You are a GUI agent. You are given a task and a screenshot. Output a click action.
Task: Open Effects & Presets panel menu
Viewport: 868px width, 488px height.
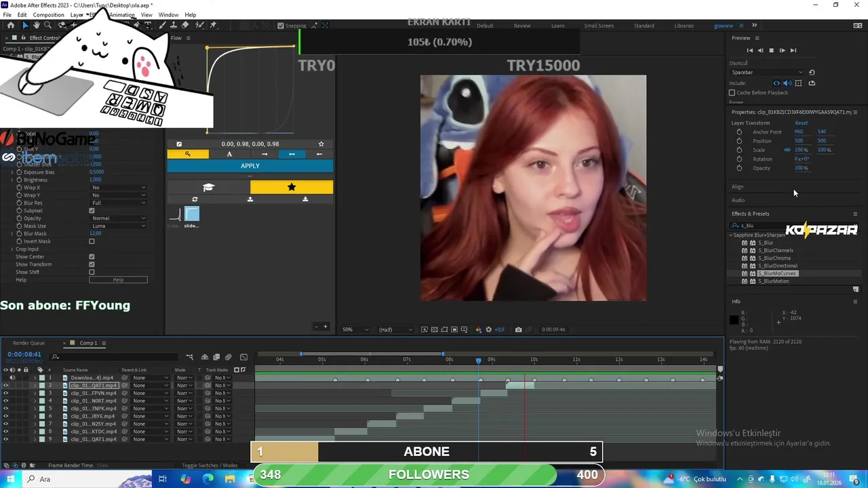coord(855,213)
